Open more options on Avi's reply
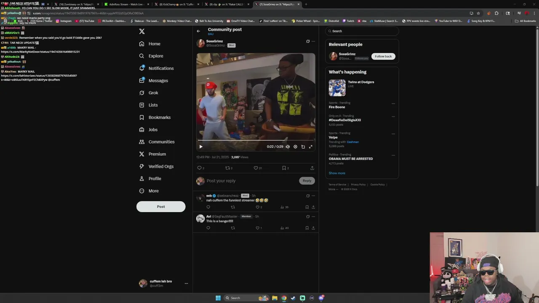This screenshot has width=539, height=303. [313, 217]
